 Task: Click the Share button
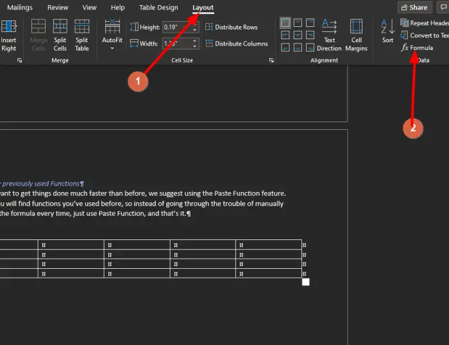pyautogui.click(x=414, y=8)
